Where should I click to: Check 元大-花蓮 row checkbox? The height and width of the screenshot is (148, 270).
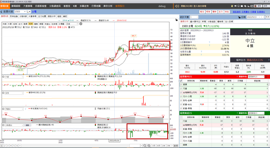click(181, 141)
